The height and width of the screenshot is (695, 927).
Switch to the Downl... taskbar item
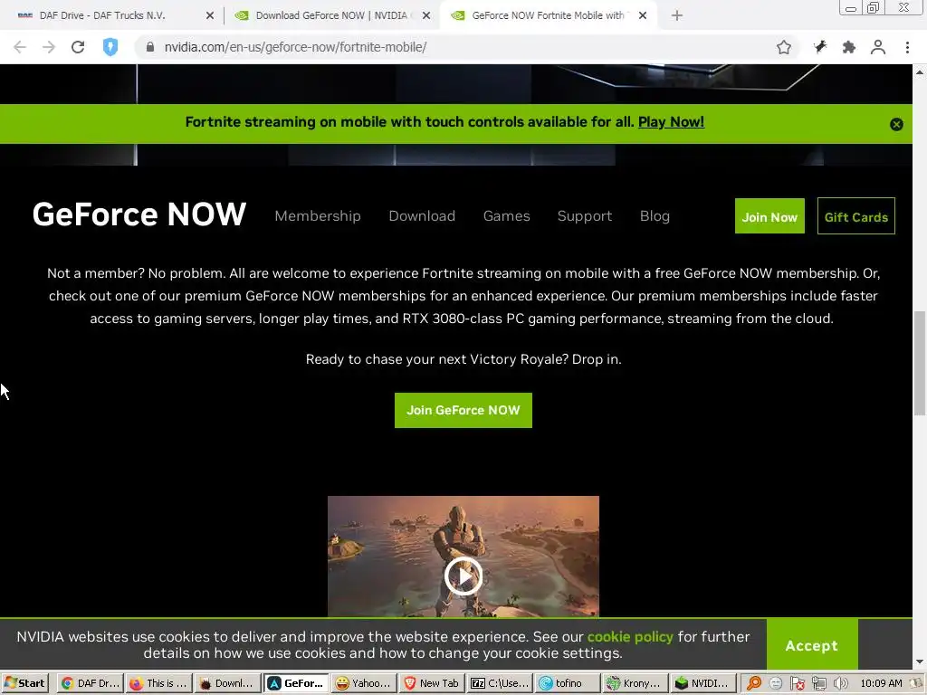tap(227, 683)
